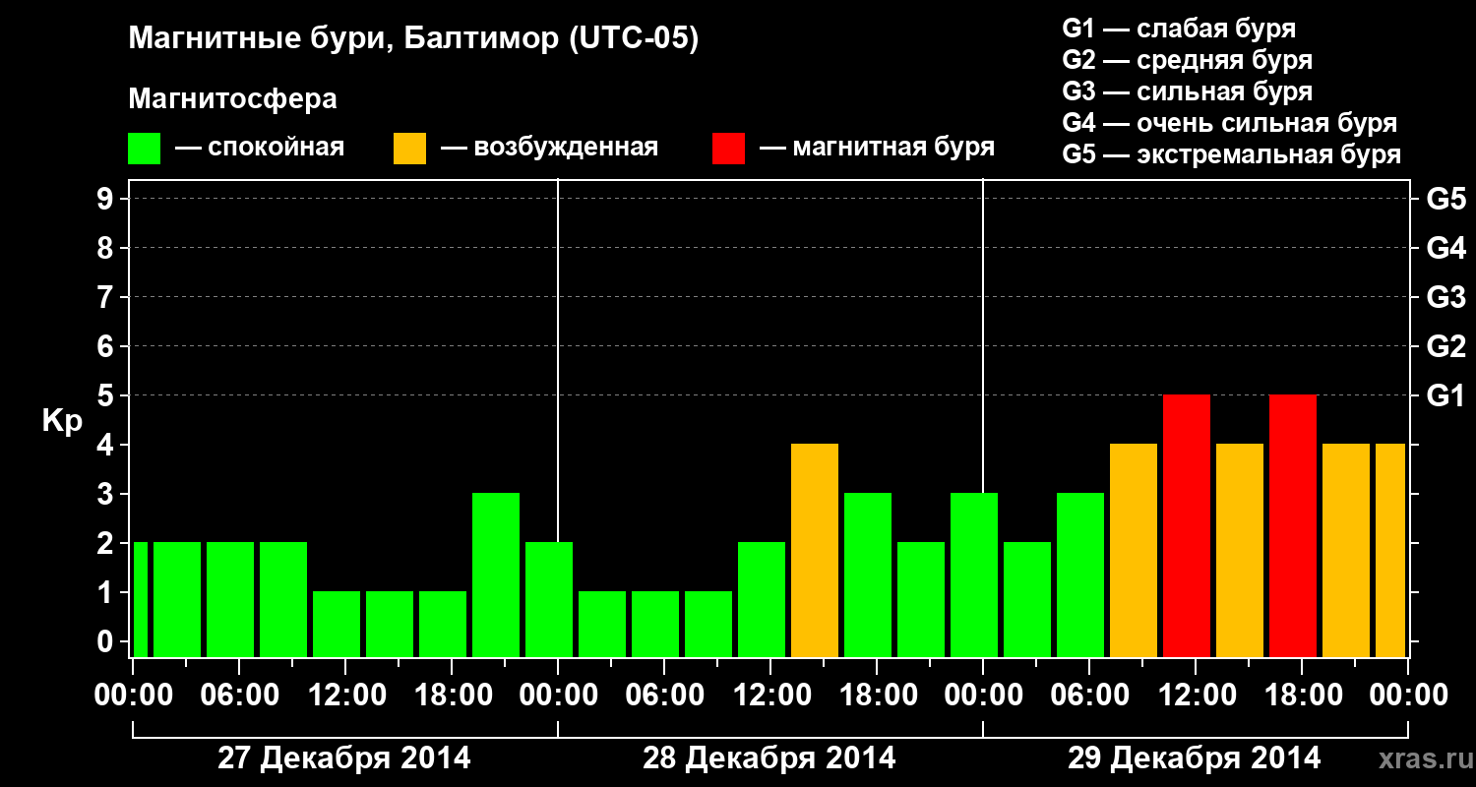Click the orange 'возбужденная' legend swatch
Viewport: 1476px width, 787px height.
[x=409, y=149]
